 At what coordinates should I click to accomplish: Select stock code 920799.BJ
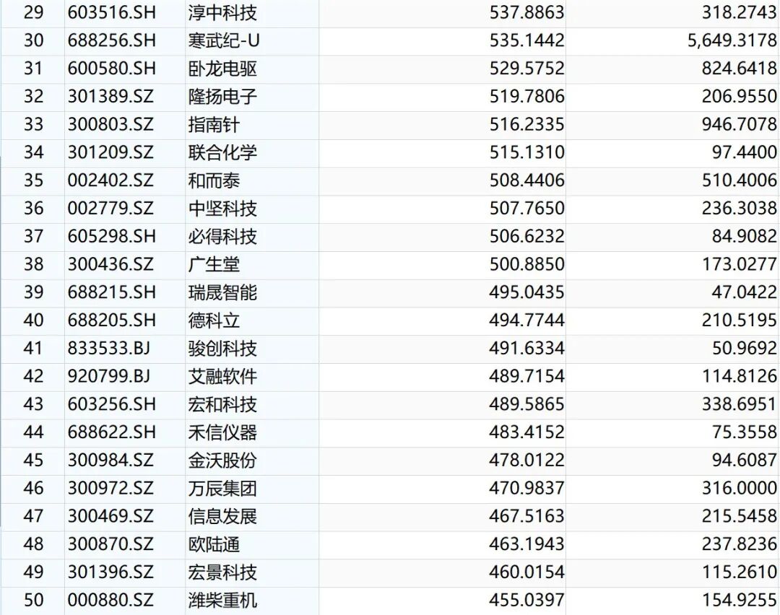tap(109, 376)
